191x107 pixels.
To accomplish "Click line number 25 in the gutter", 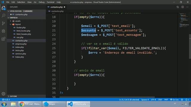I will (54, 48).
